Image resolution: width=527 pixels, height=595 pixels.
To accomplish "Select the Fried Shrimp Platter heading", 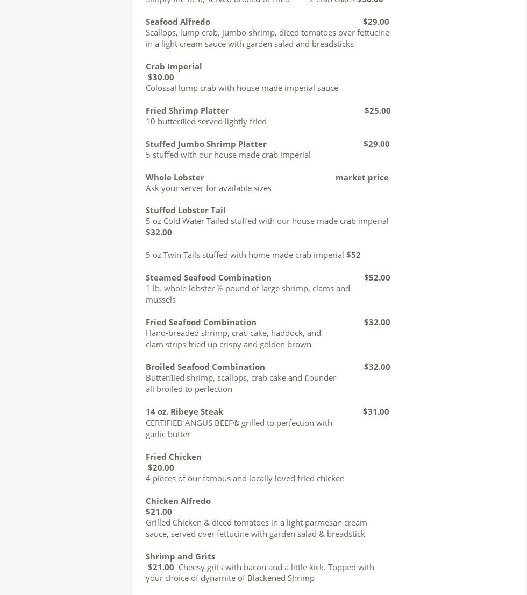I will coord(187,110).
